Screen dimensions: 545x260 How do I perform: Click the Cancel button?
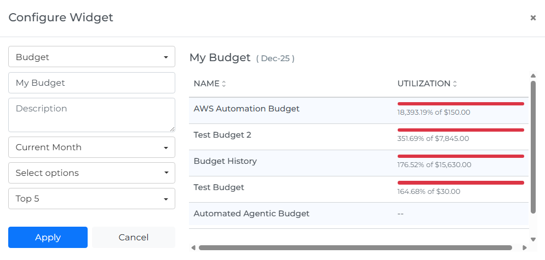133,238
